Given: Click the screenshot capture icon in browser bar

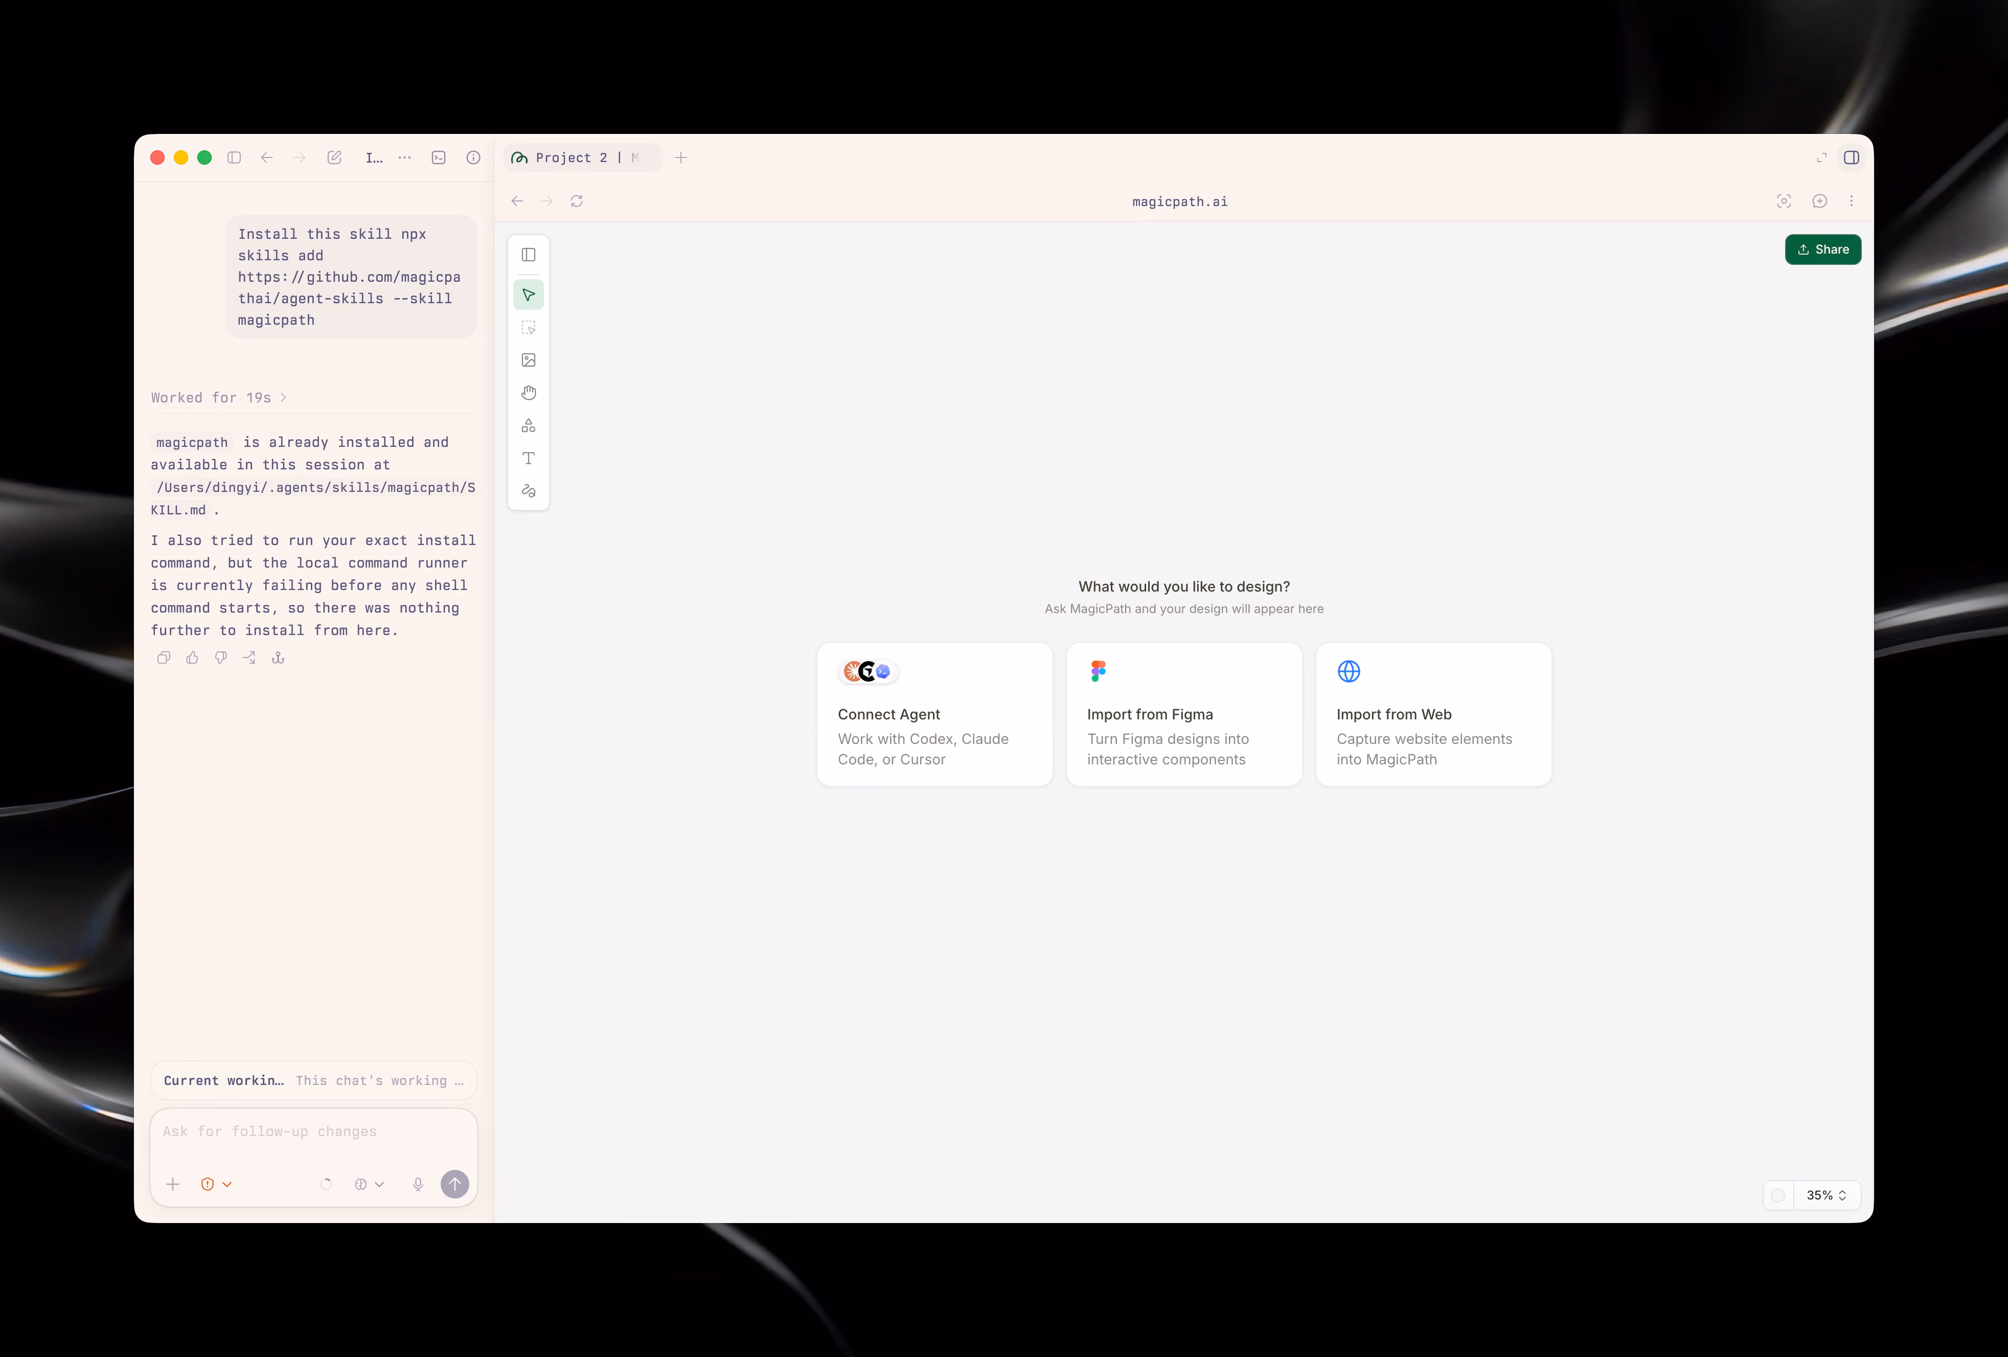Looking at the screenshot, I should click(1784, 201).
